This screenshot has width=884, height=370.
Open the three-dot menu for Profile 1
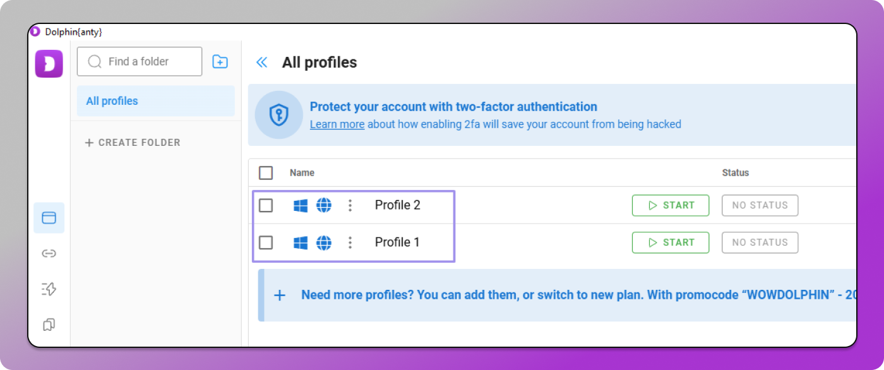[x=350, y=242]
